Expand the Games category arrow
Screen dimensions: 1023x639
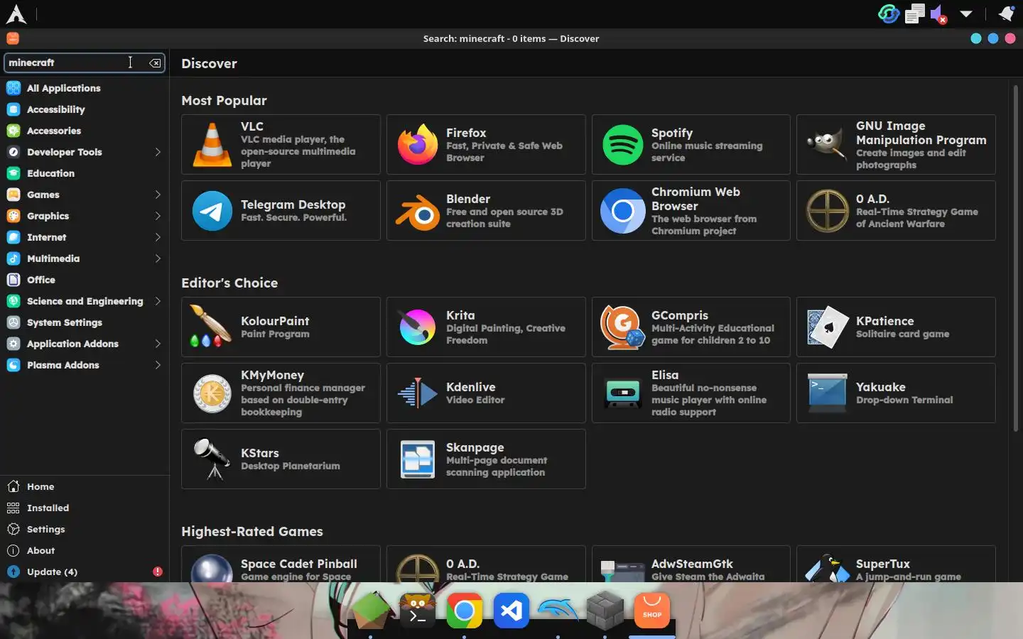[x=158, y=195]
